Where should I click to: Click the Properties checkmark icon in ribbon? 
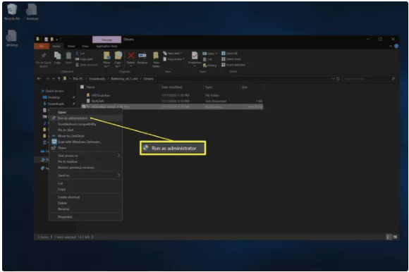point(195,56)
